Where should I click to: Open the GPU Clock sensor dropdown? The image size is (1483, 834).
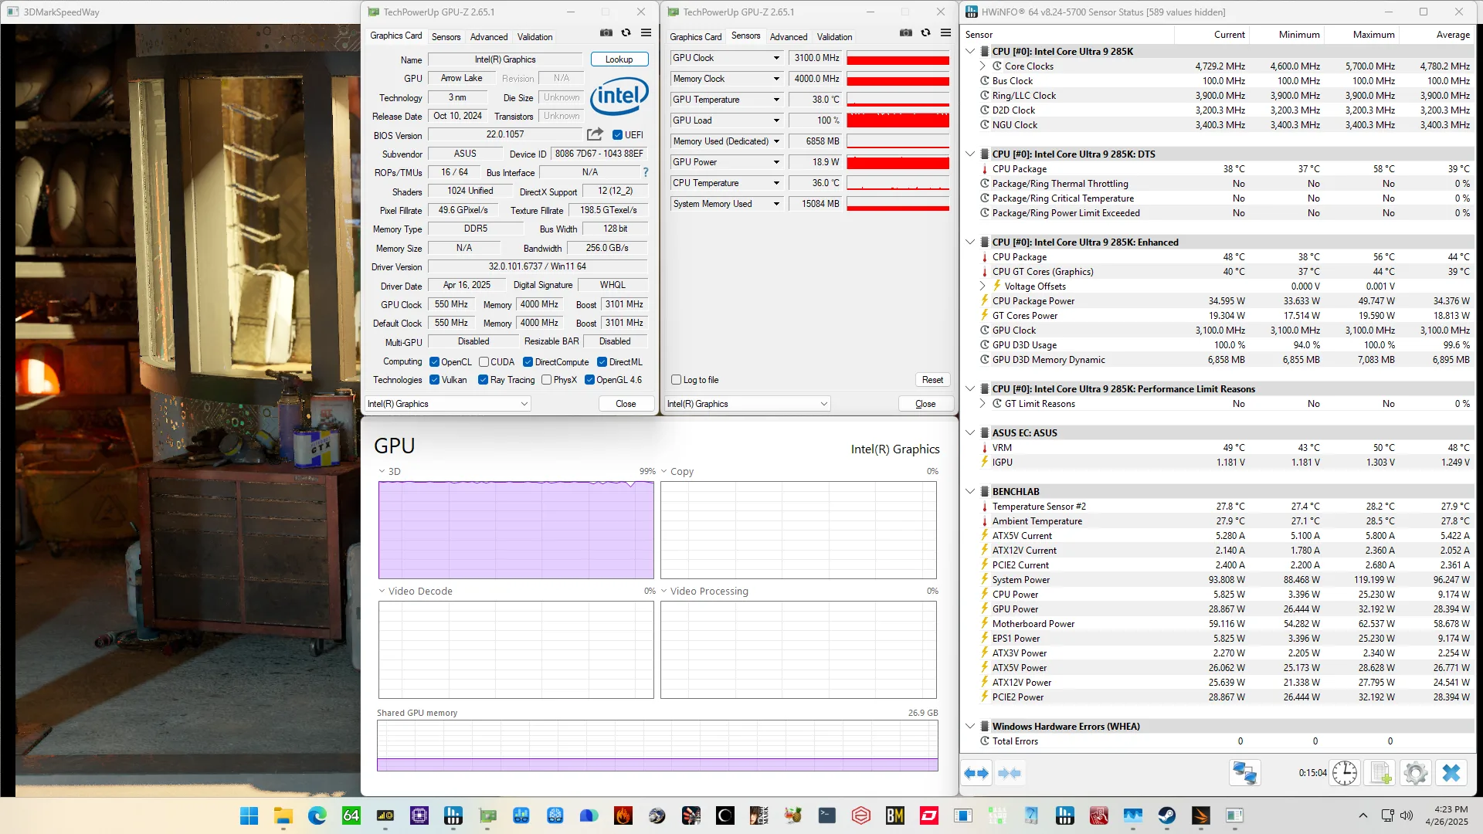[776, 58]
